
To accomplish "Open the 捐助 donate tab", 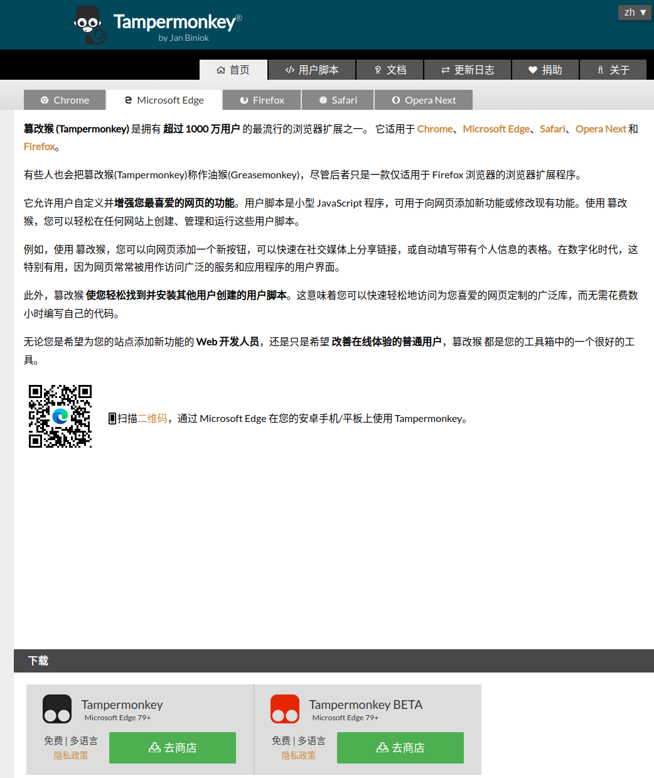I will (545, 70).
